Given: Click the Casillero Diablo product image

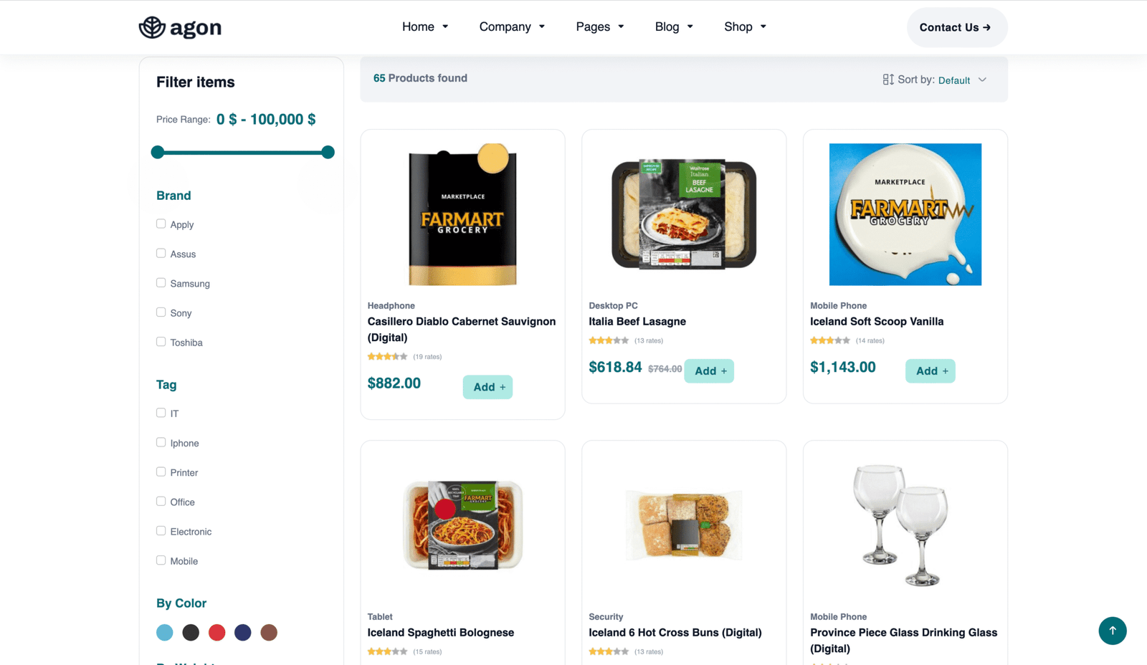Looking at the screenshot, I should coord(462,214).
